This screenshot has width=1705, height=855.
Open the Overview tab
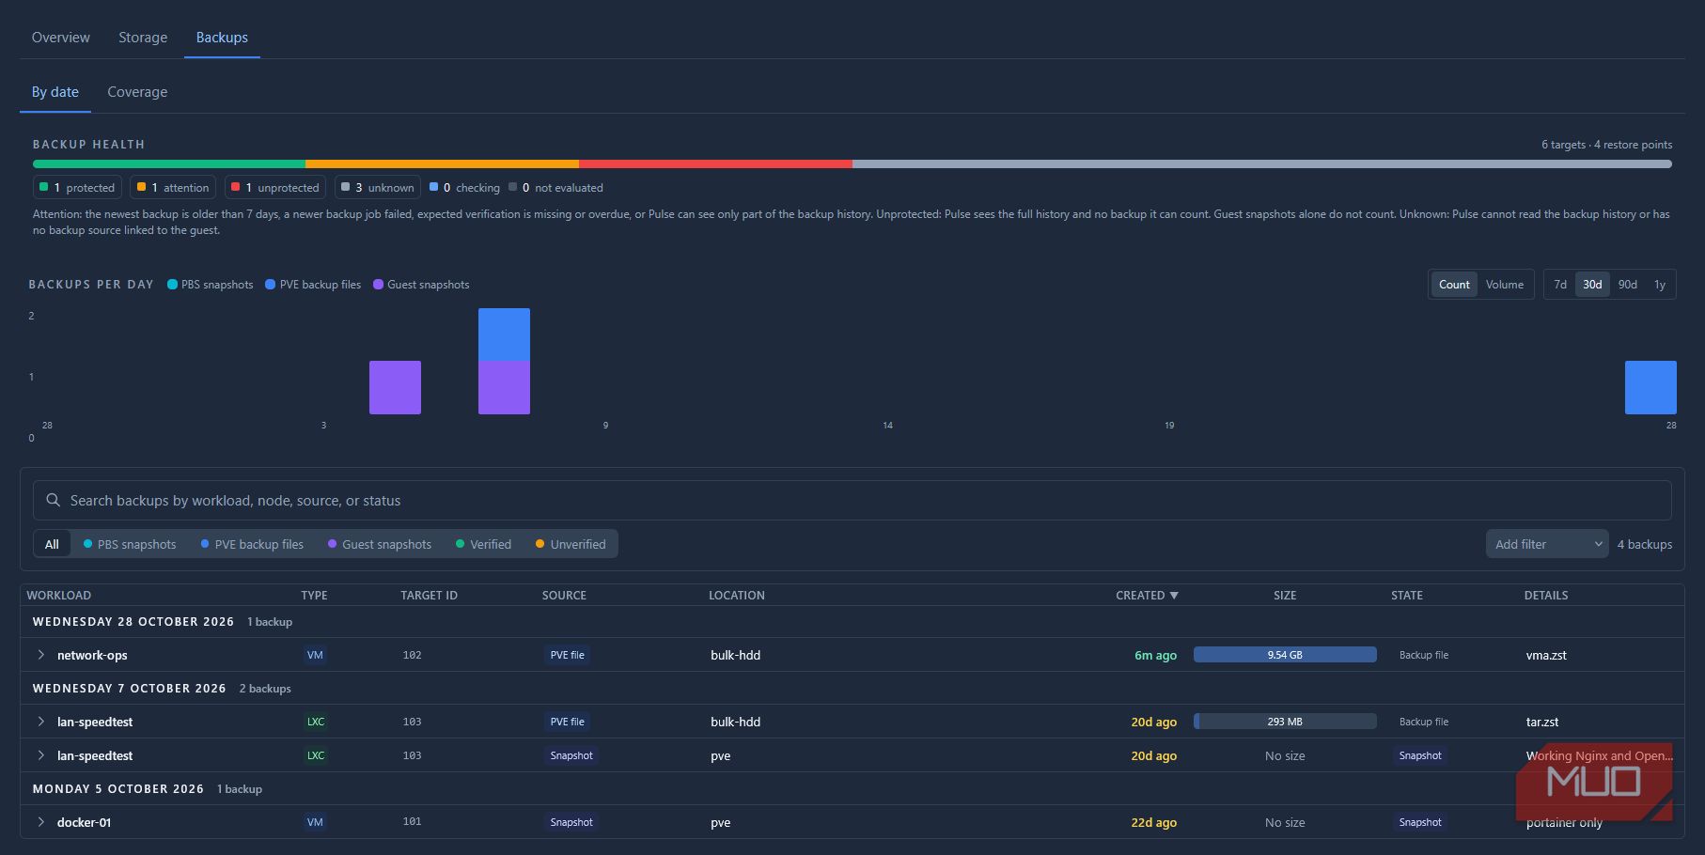pos(61,38)
